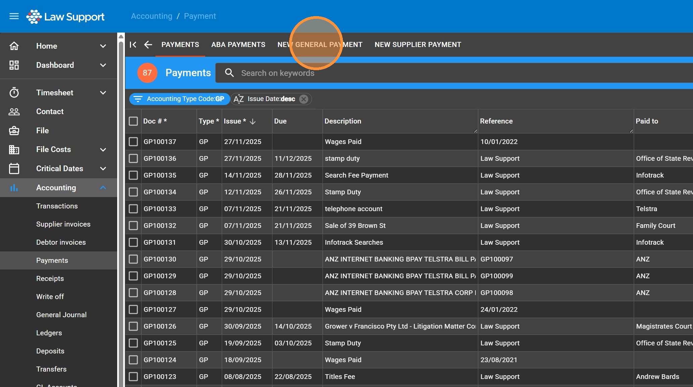Select the GP100133 row checkbox
Image resolution: width=693 pixels, height=387 pixels.
pyautogui.click(x=133, y=209)
